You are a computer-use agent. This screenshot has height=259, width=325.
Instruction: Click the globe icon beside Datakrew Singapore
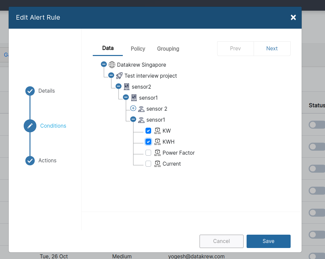112,64
